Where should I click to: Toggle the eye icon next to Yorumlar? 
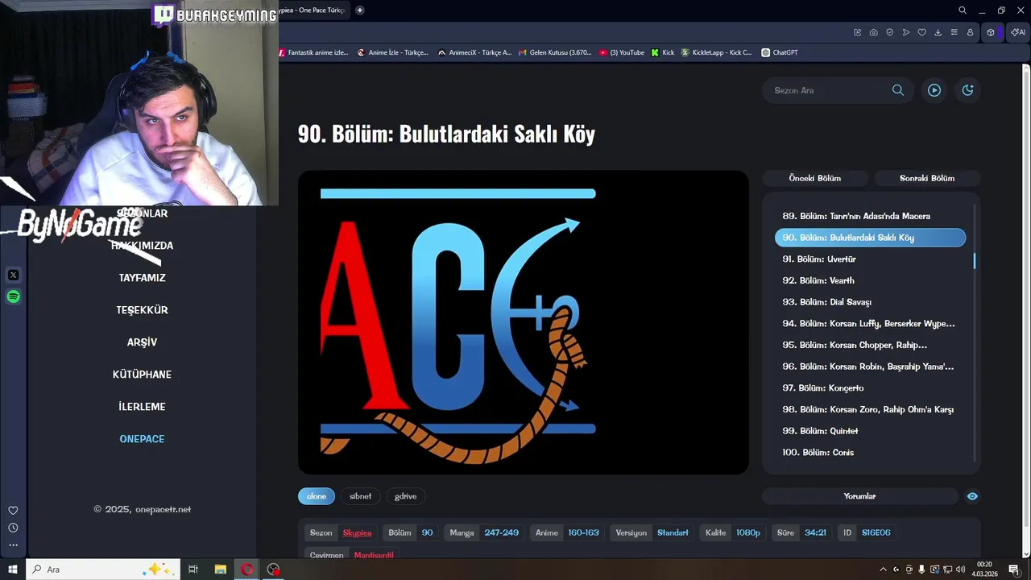point(972,496)
